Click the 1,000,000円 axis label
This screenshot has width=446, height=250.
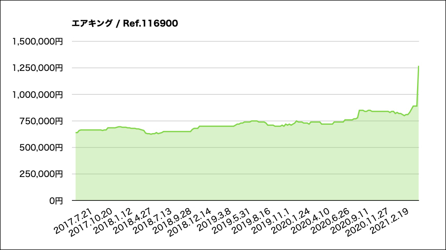tap(37, 94)
